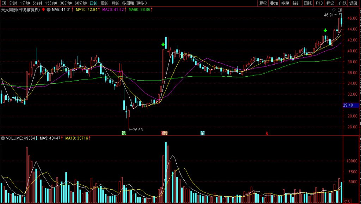The height and width of the screenshot is (204, 361).
Task: Open the 画线 drawing tools
Action: (x=308, y=3)
